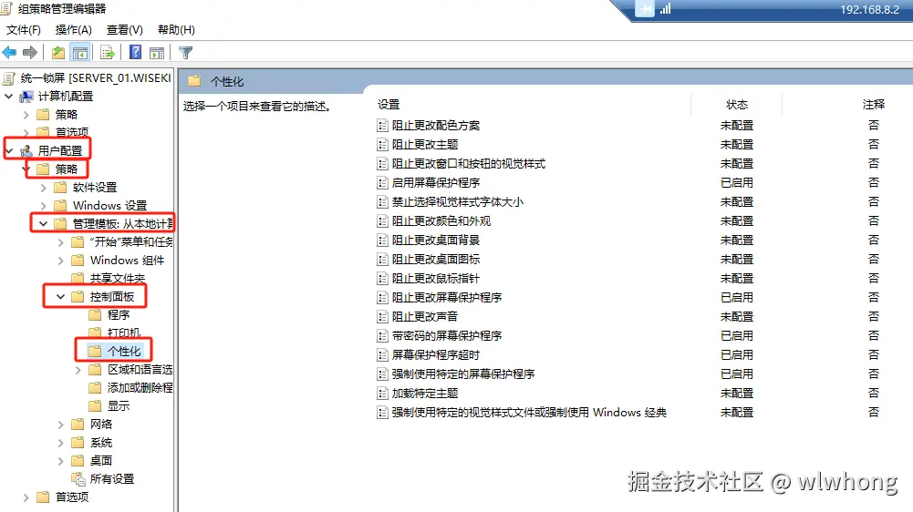Click the 用户配置 user icon
913x512 pixels.
(x=26, y=151)
